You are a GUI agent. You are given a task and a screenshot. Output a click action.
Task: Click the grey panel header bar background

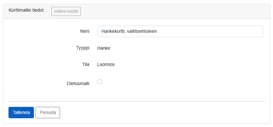tap(174, 11)
